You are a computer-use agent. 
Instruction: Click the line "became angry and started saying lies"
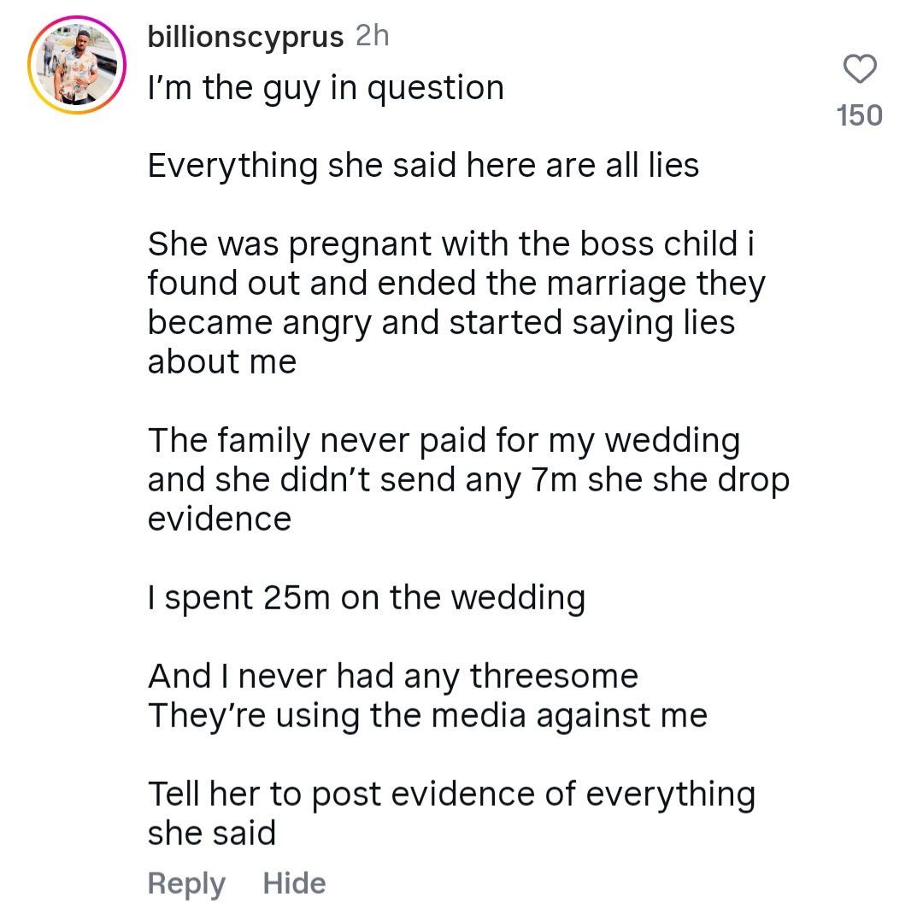click(441, 323)
